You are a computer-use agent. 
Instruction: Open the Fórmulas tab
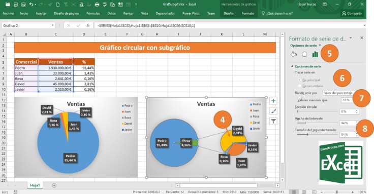93,14
